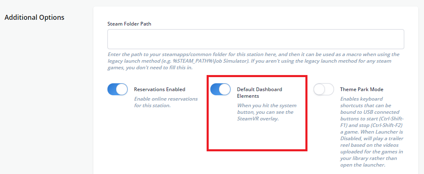The image size is (424, 174).
Task: Click the SteamVR overlay description text
Action: click(x=258, y=118)
